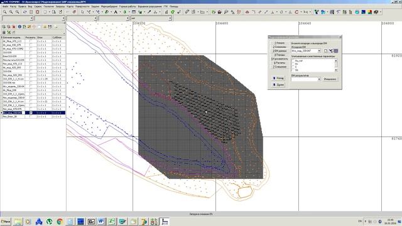Viewport: 402px width, 226px height.
Task: Switch to the 3 БМ данные step tab
Action: tap(280, 51)
